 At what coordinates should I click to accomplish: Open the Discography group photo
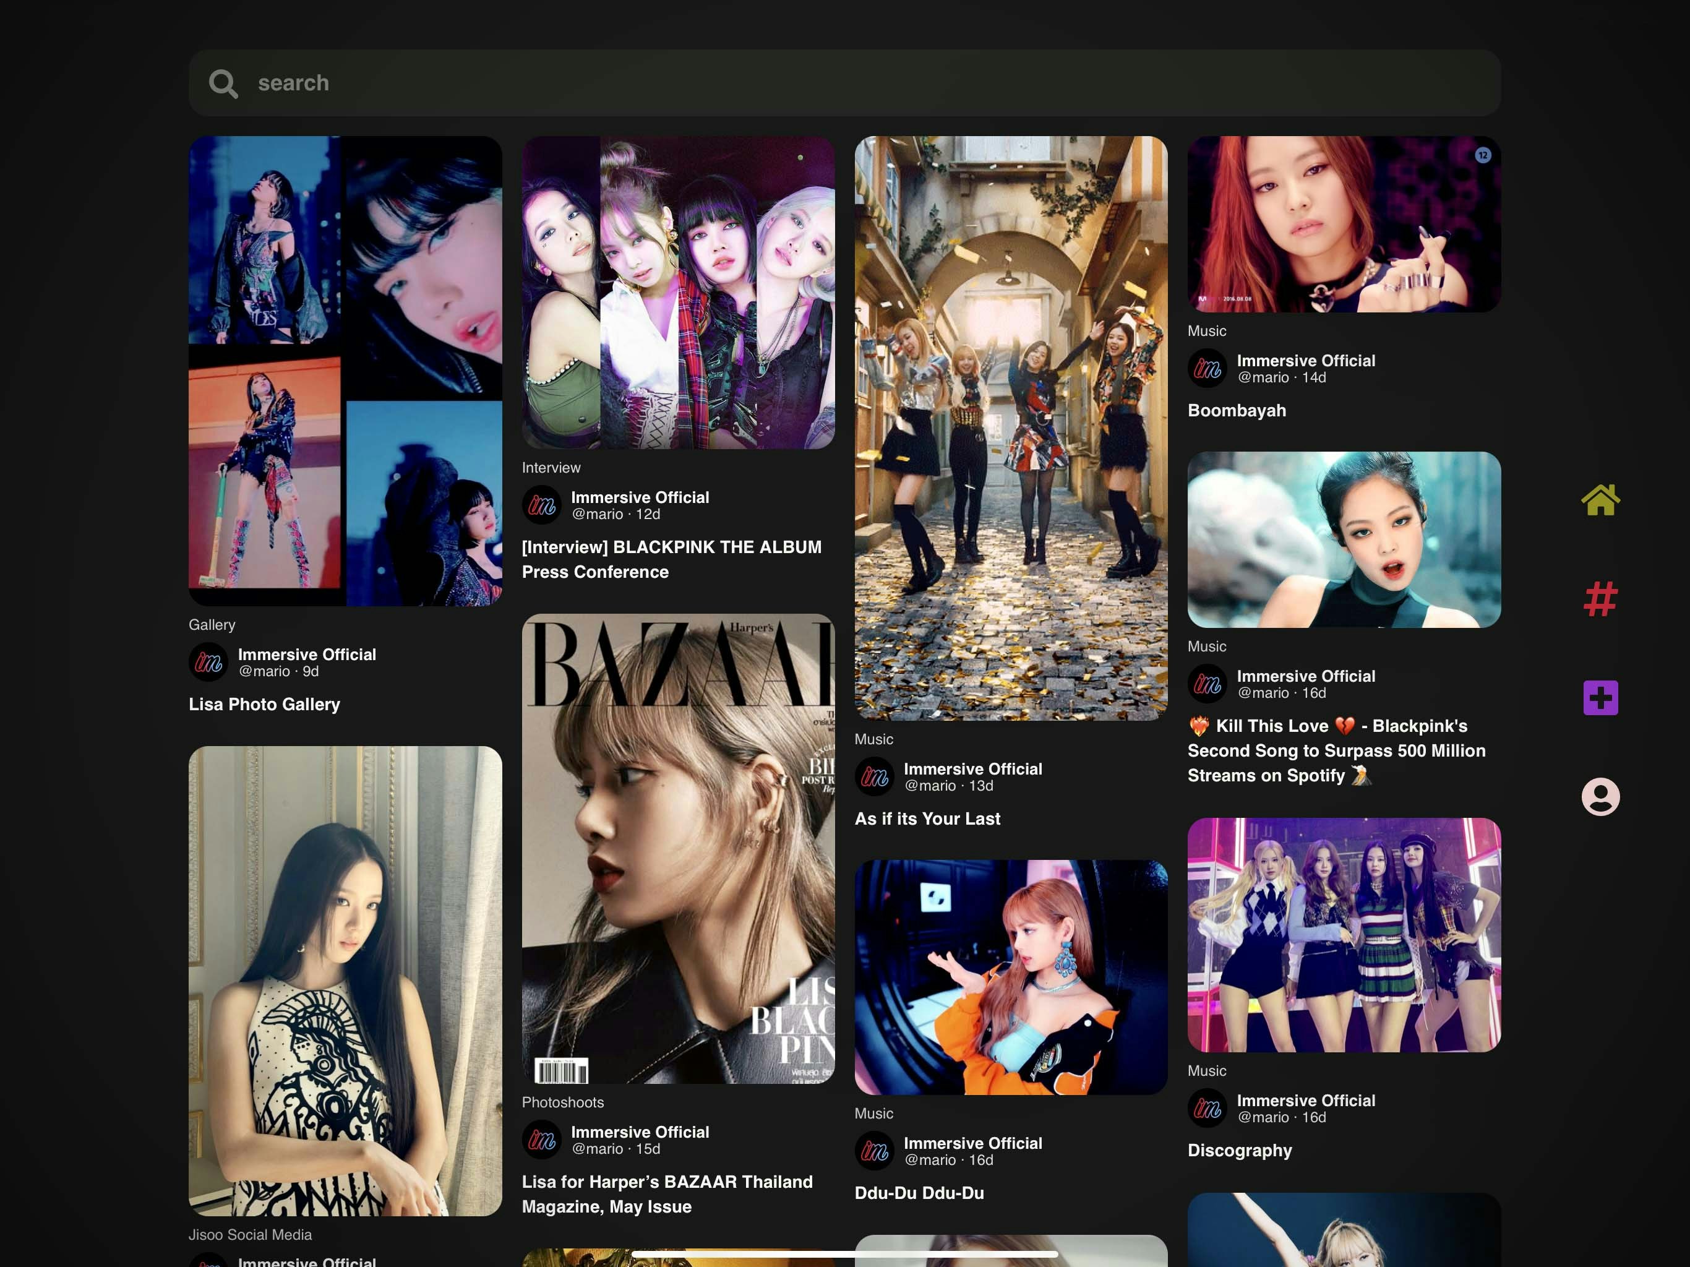[1344, 935]
